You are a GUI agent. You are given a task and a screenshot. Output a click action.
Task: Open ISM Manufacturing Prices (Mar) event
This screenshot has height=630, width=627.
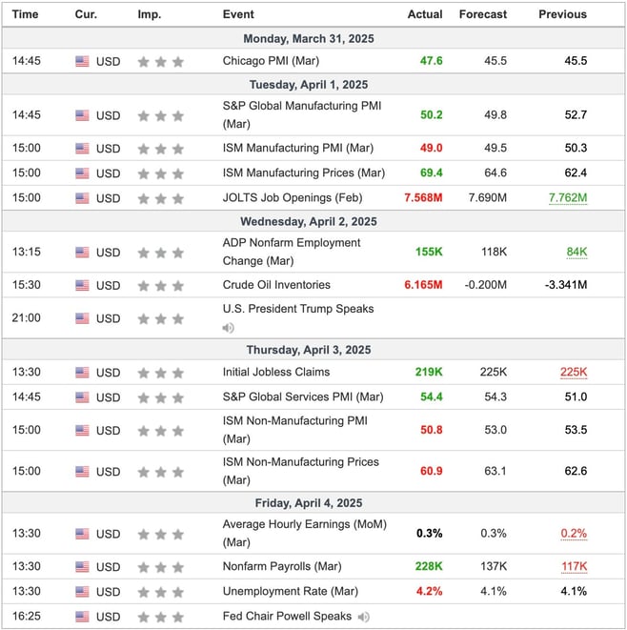click(x=304, y=173)
